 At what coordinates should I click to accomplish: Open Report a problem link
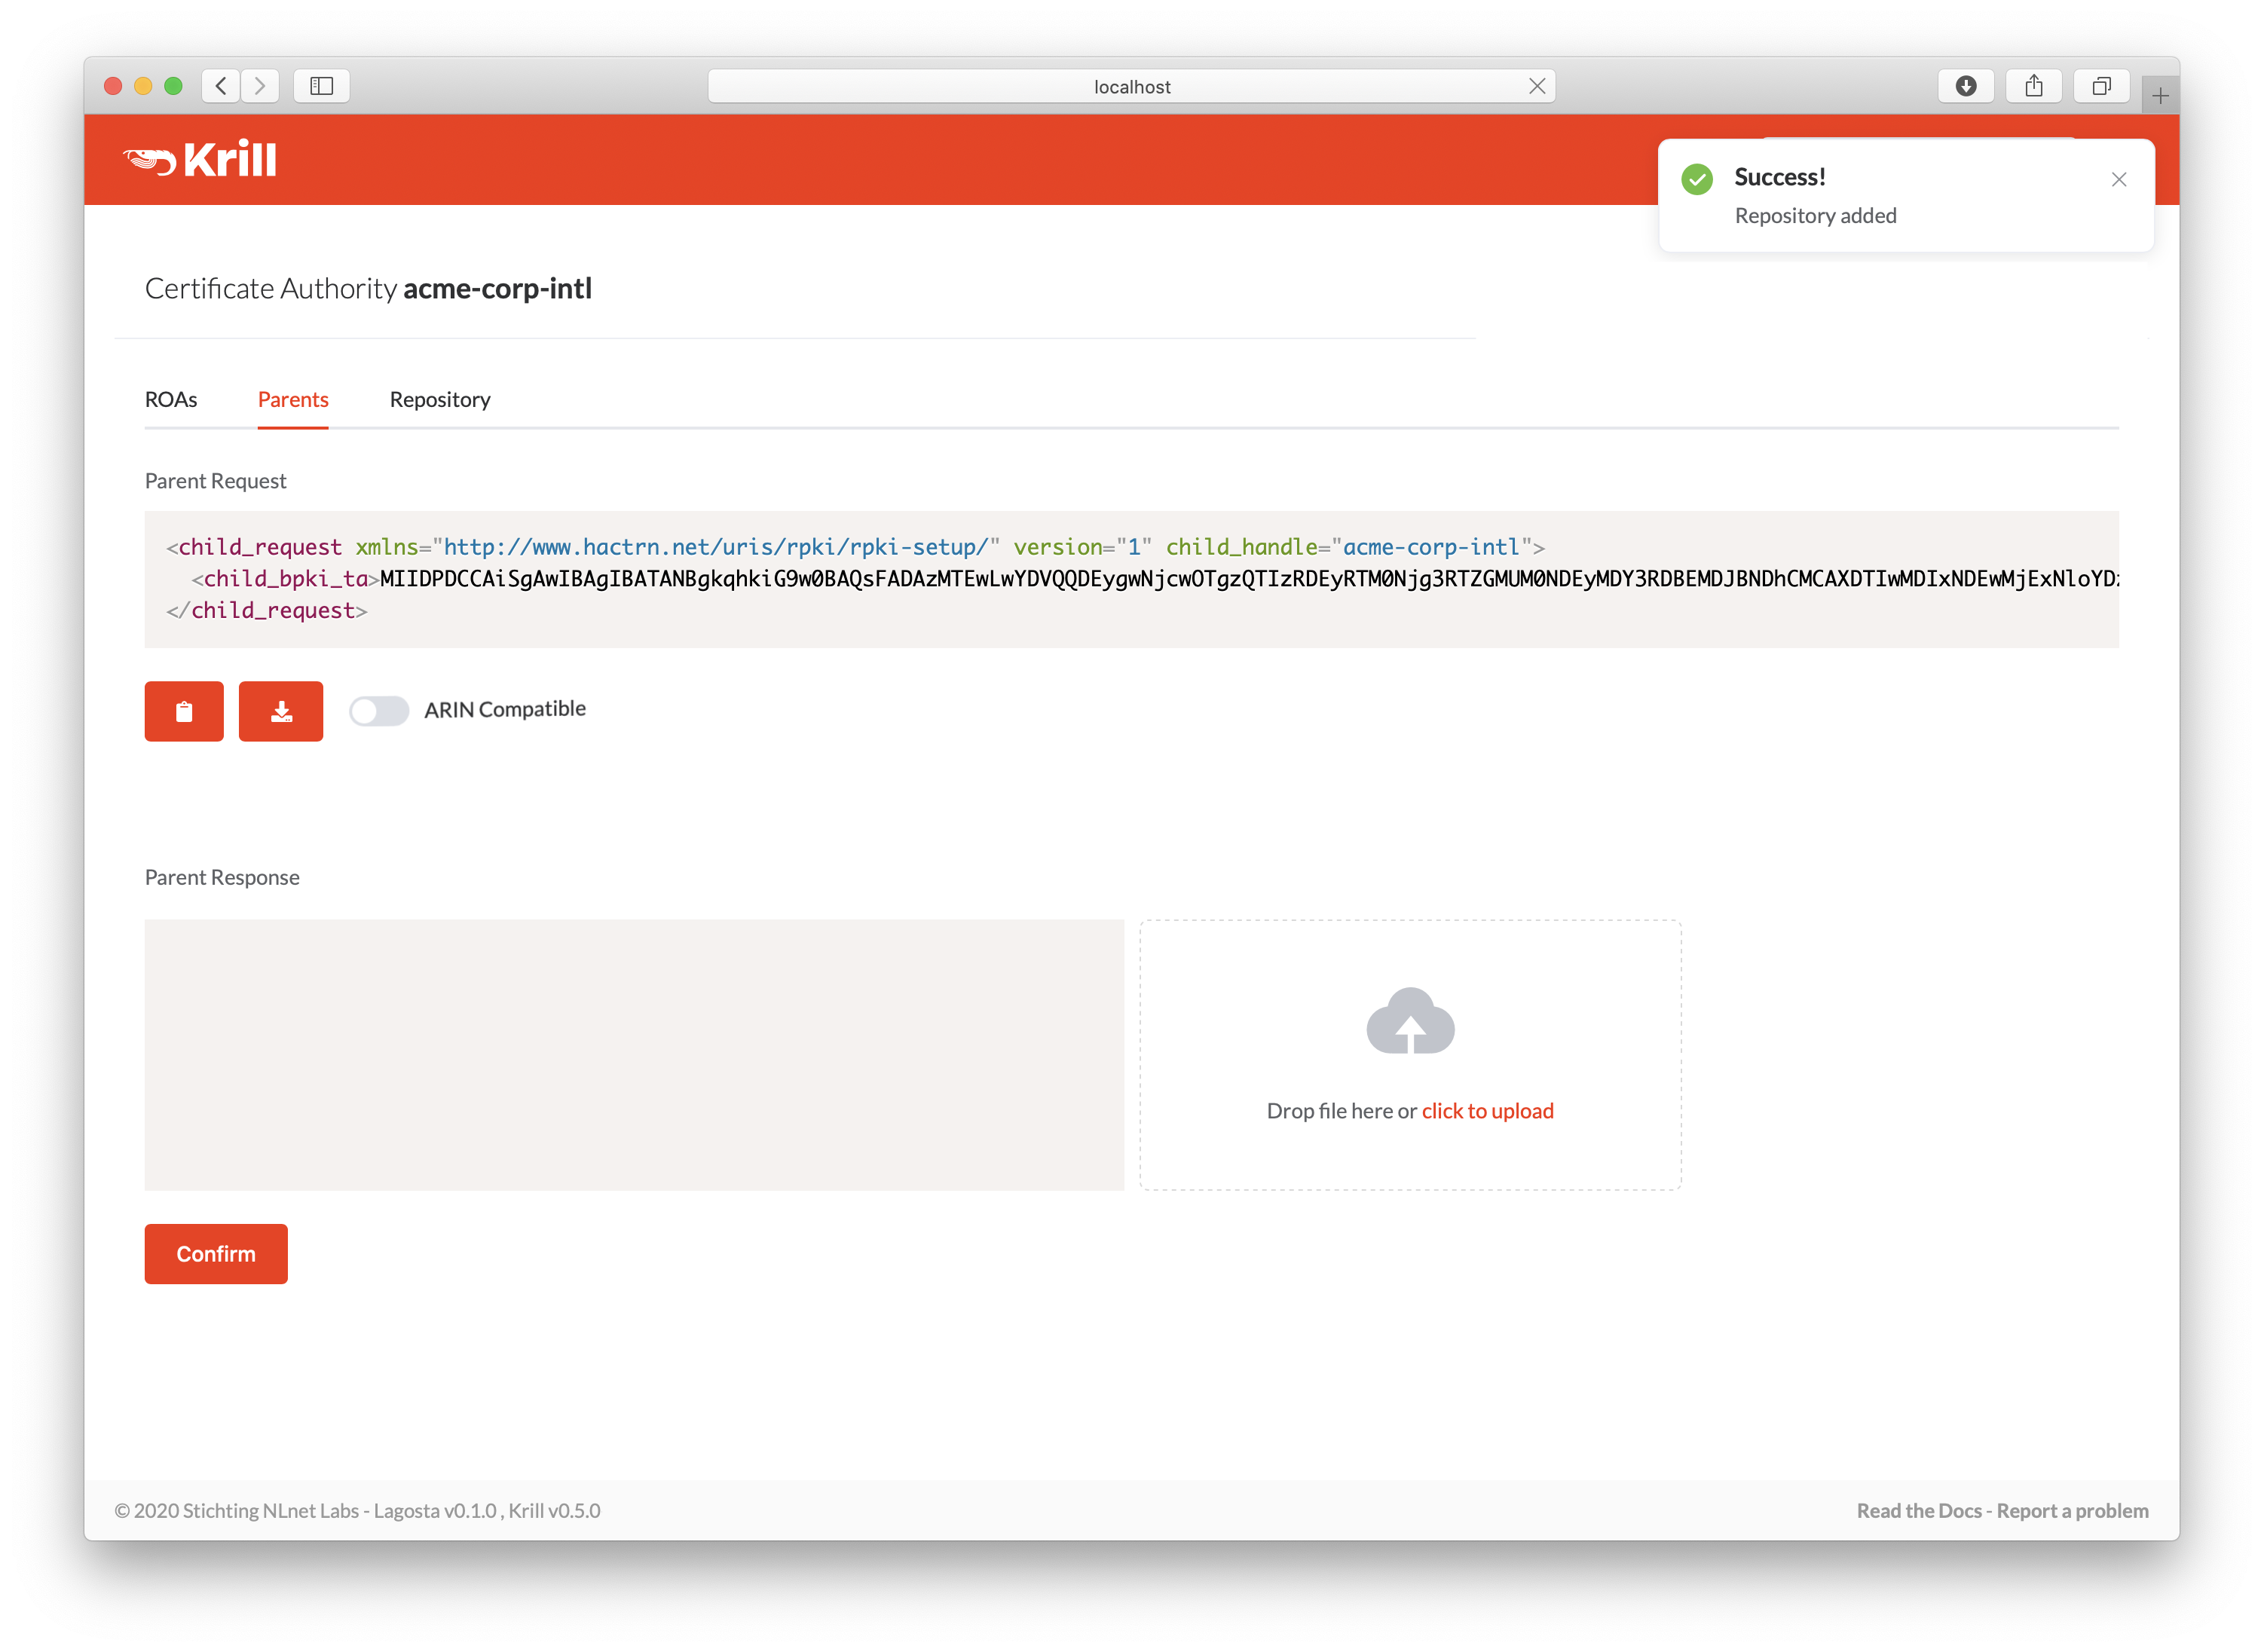pos(2073,1511)
